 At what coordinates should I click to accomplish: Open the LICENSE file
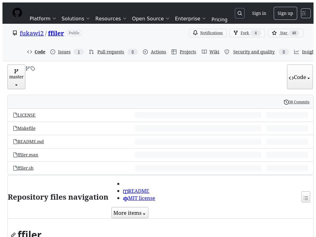click(x=27, y=115)
